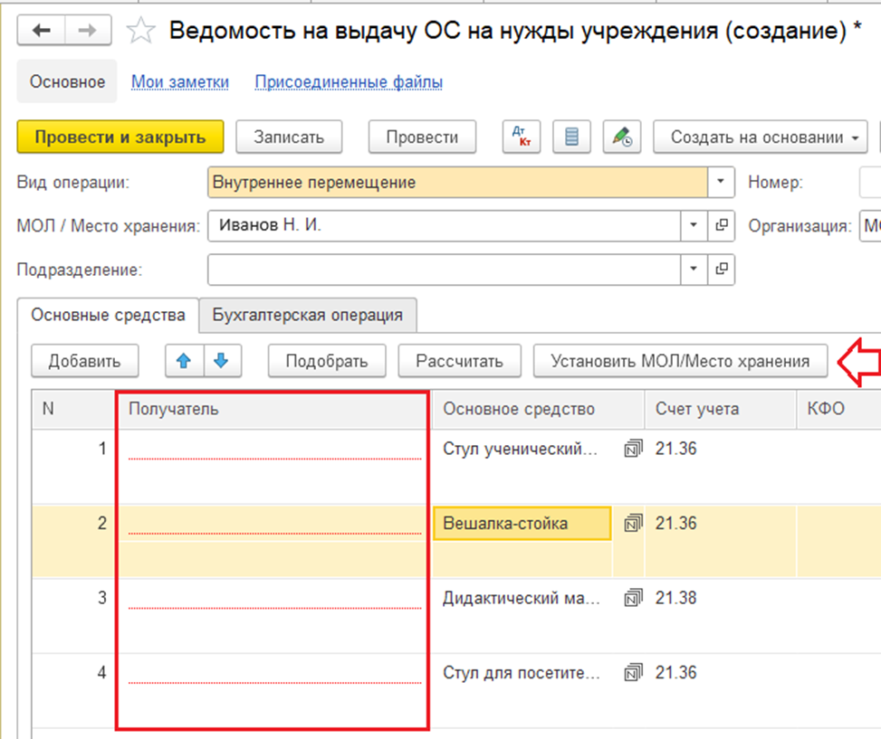This screenshot has height=739, width=881.
Task: Open the Присоединенные файлы link
Action: [x=349, y=82]
